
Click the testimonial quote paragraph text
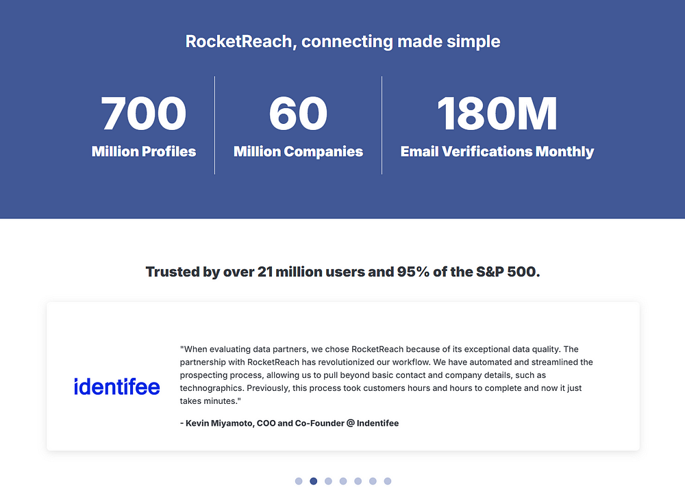pyautogui.click(x=386, y=375)
